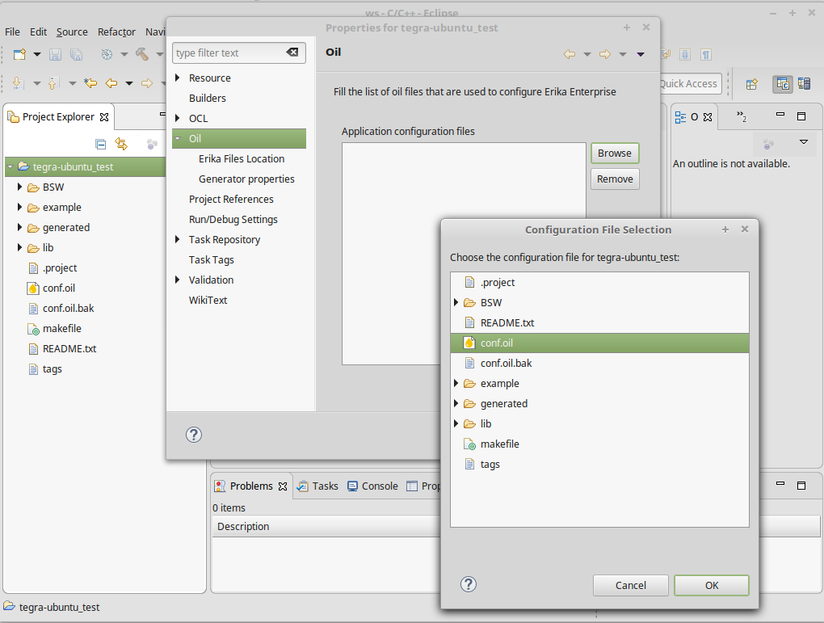Image resolution: width=824 pixels, height=623 pixels.
Task: Close the Problems view tab
Action: click(x=283, y=486)
